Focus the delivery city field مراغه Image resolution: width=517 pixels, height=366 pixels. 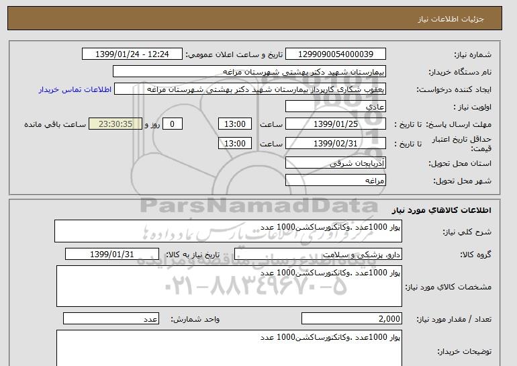[336, 181]
